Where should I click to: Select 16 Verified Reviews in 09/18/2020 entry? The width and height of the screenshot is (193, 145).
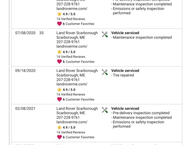[71, 95]
